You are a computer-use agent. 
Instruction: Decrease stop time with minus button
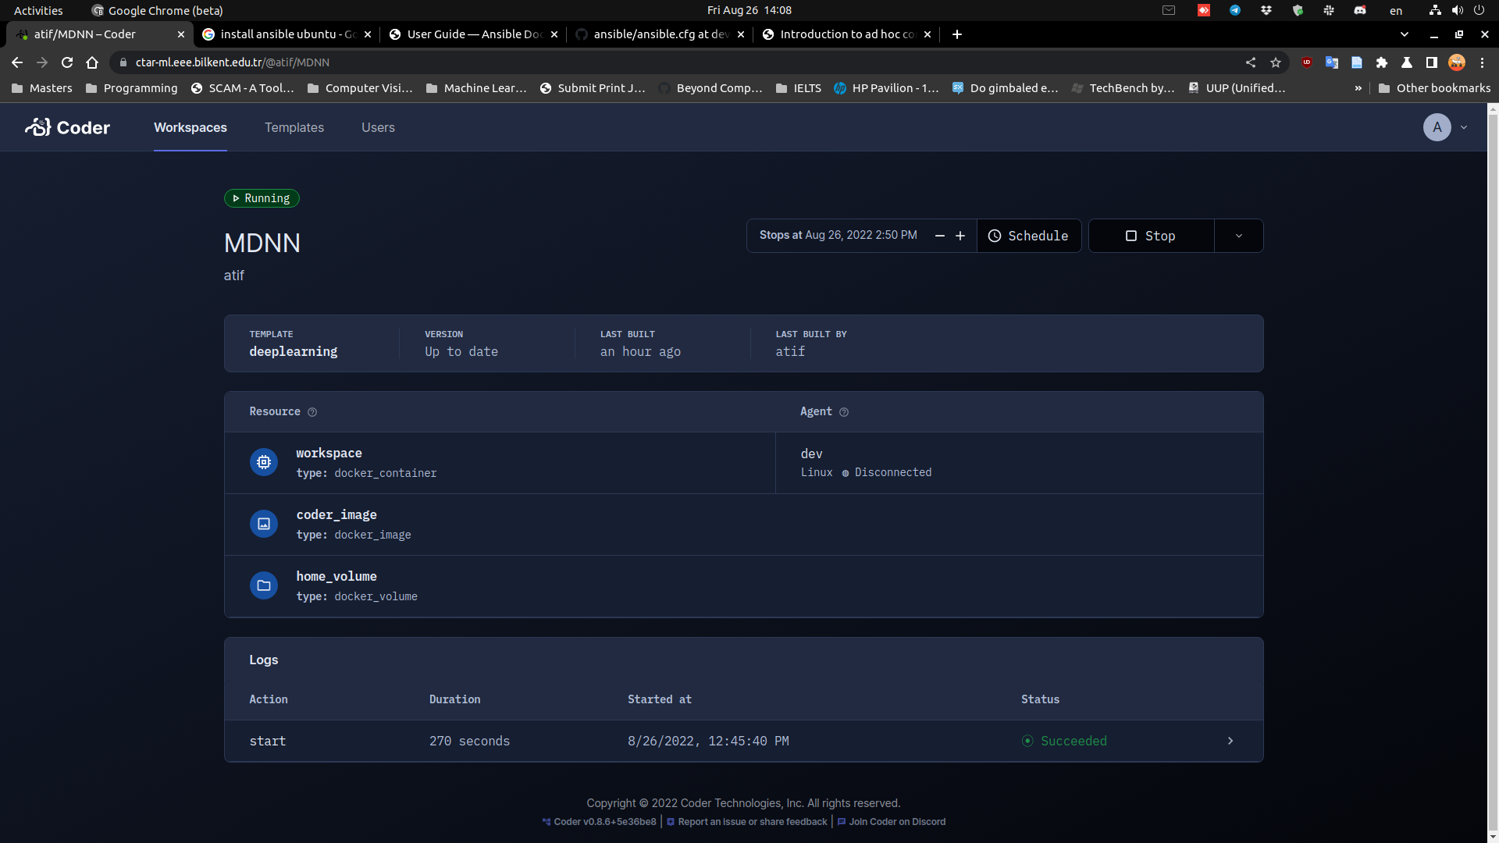coord(940,236)
